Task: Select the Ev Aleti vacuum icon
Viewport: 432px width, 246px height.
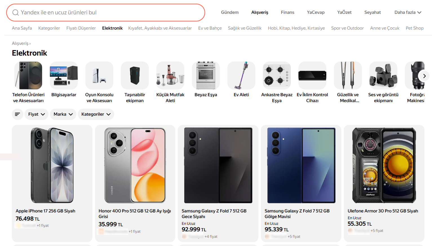Action: (241, 76)
